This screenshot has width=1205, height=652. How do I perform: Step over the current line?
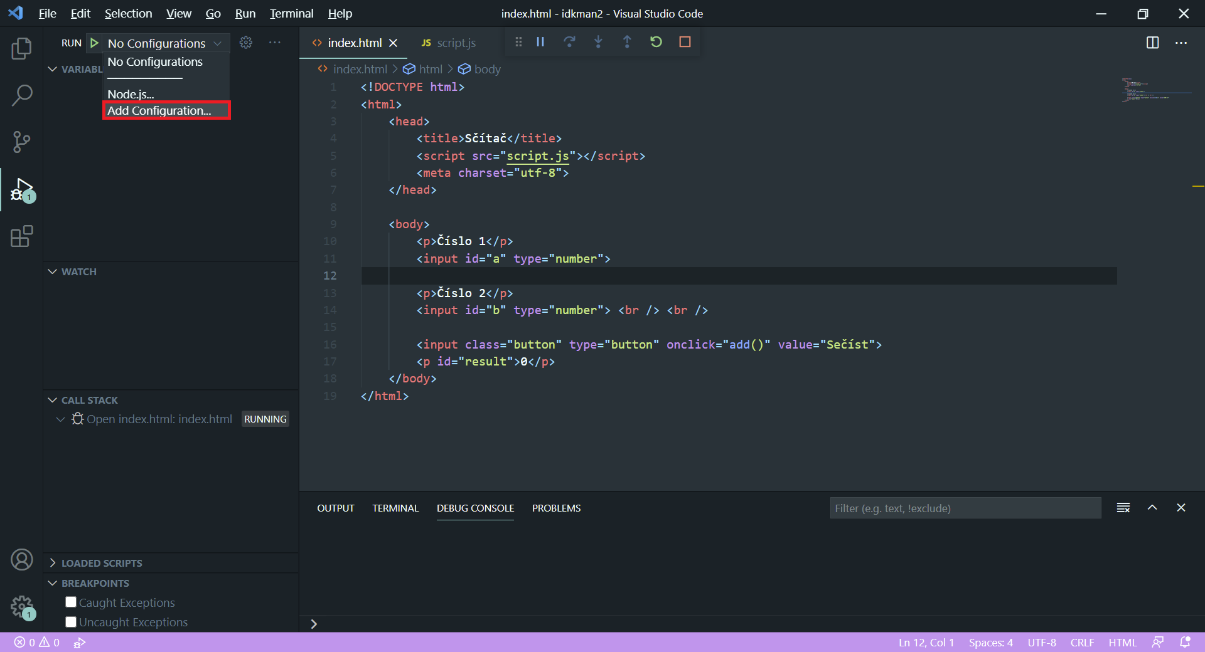point(569,42)
